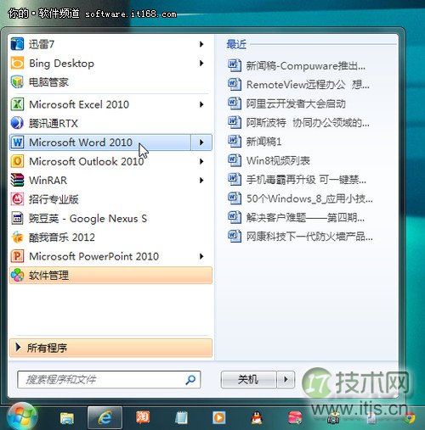Open the notepad taskbar icon
Image resolution: width=425 pixels, height=430 pixels.
pos(181,418)
